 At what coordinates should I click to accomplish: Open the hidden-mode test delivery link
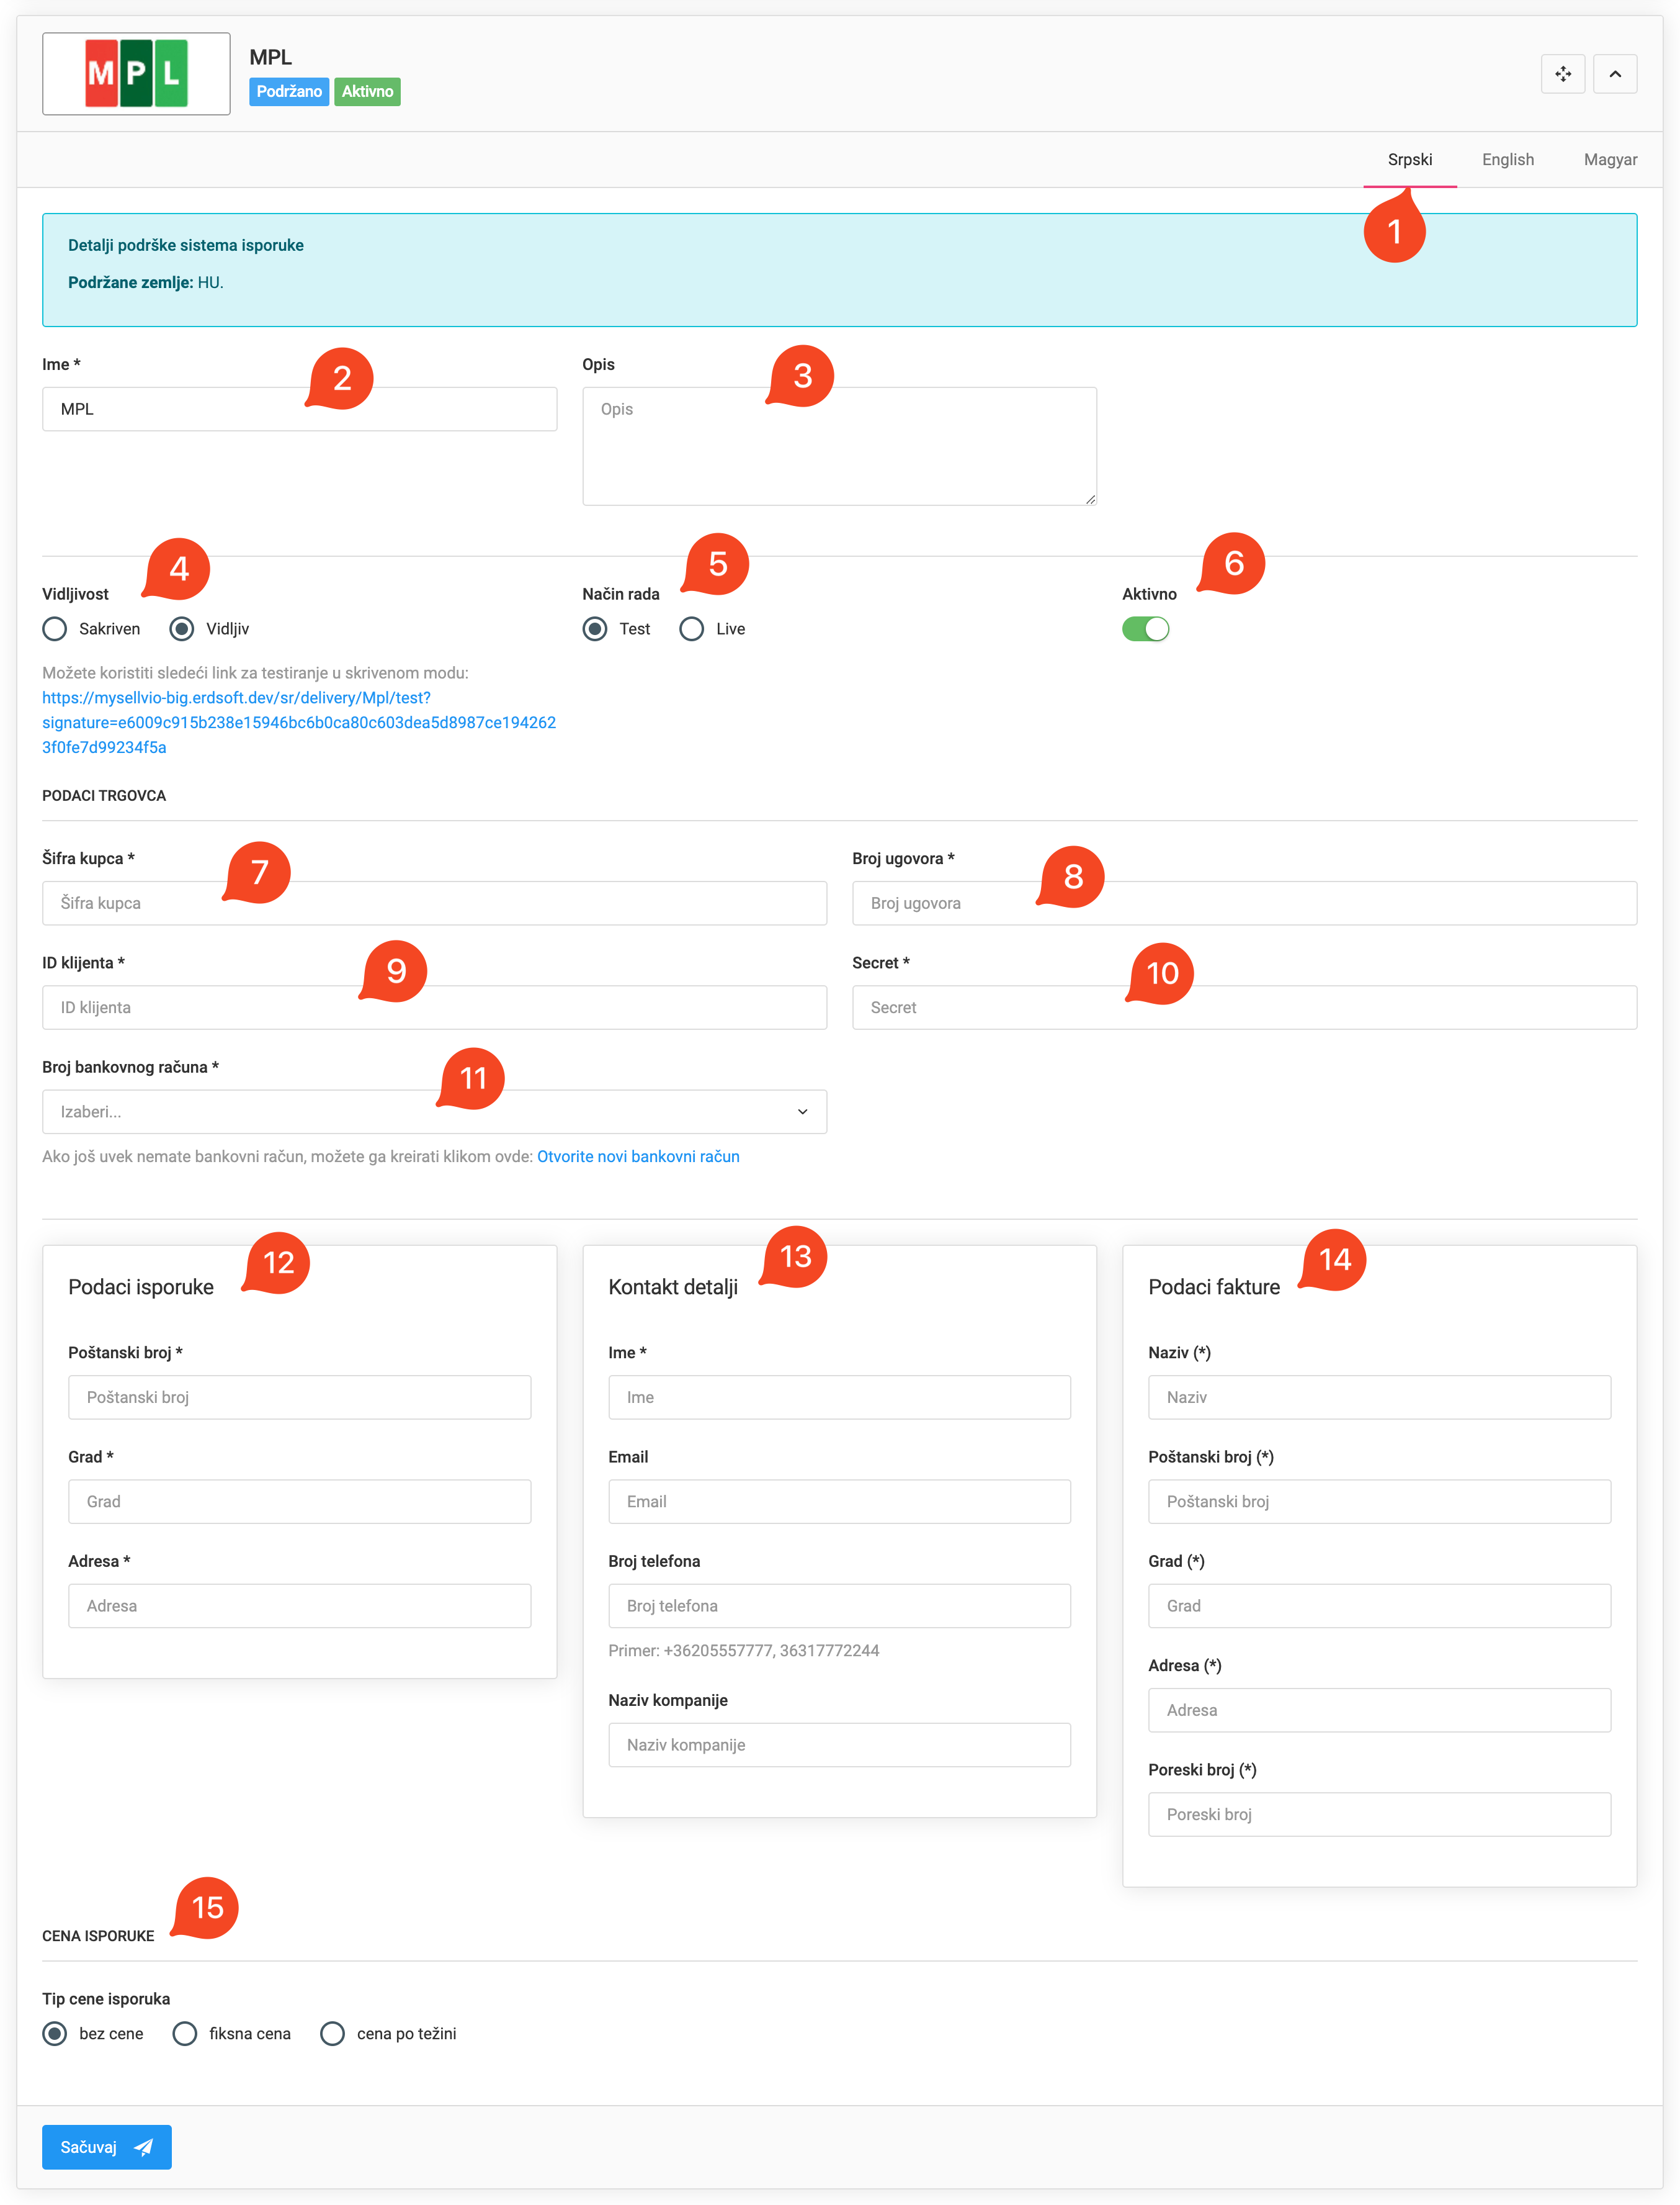[298, 723]
